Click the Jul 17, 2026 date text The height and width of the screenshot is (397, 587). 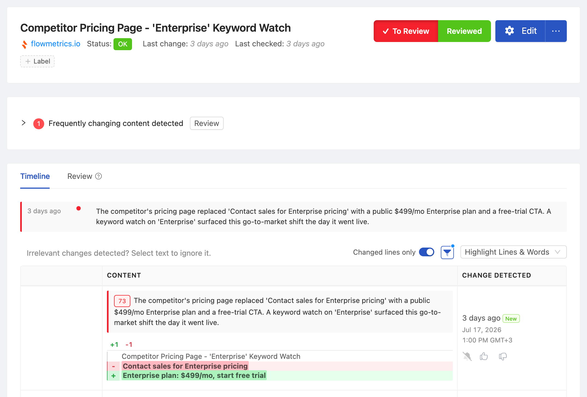482,330
